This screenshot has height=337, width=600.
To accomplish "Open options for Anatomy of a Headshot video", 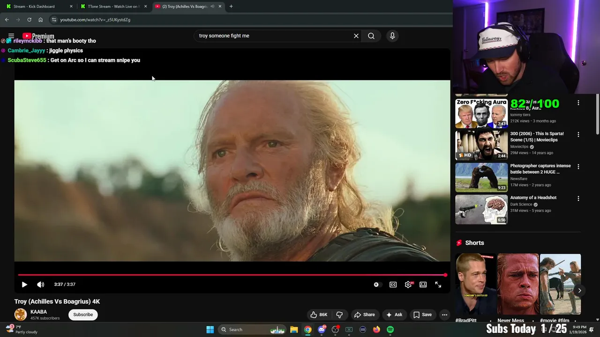I will coord(578,198).
